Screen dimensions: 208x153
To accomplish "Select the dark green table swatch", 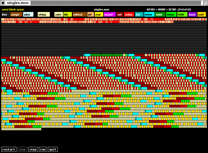I will point(160,15).
